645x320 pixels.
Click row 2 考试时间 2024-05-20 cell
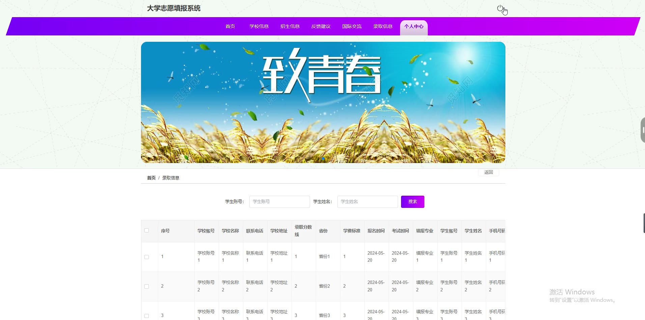[x=400, y=286]
